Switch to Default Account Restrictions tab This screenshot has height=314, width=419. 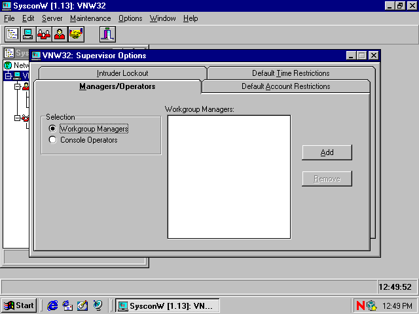click(x=286, y=86)
